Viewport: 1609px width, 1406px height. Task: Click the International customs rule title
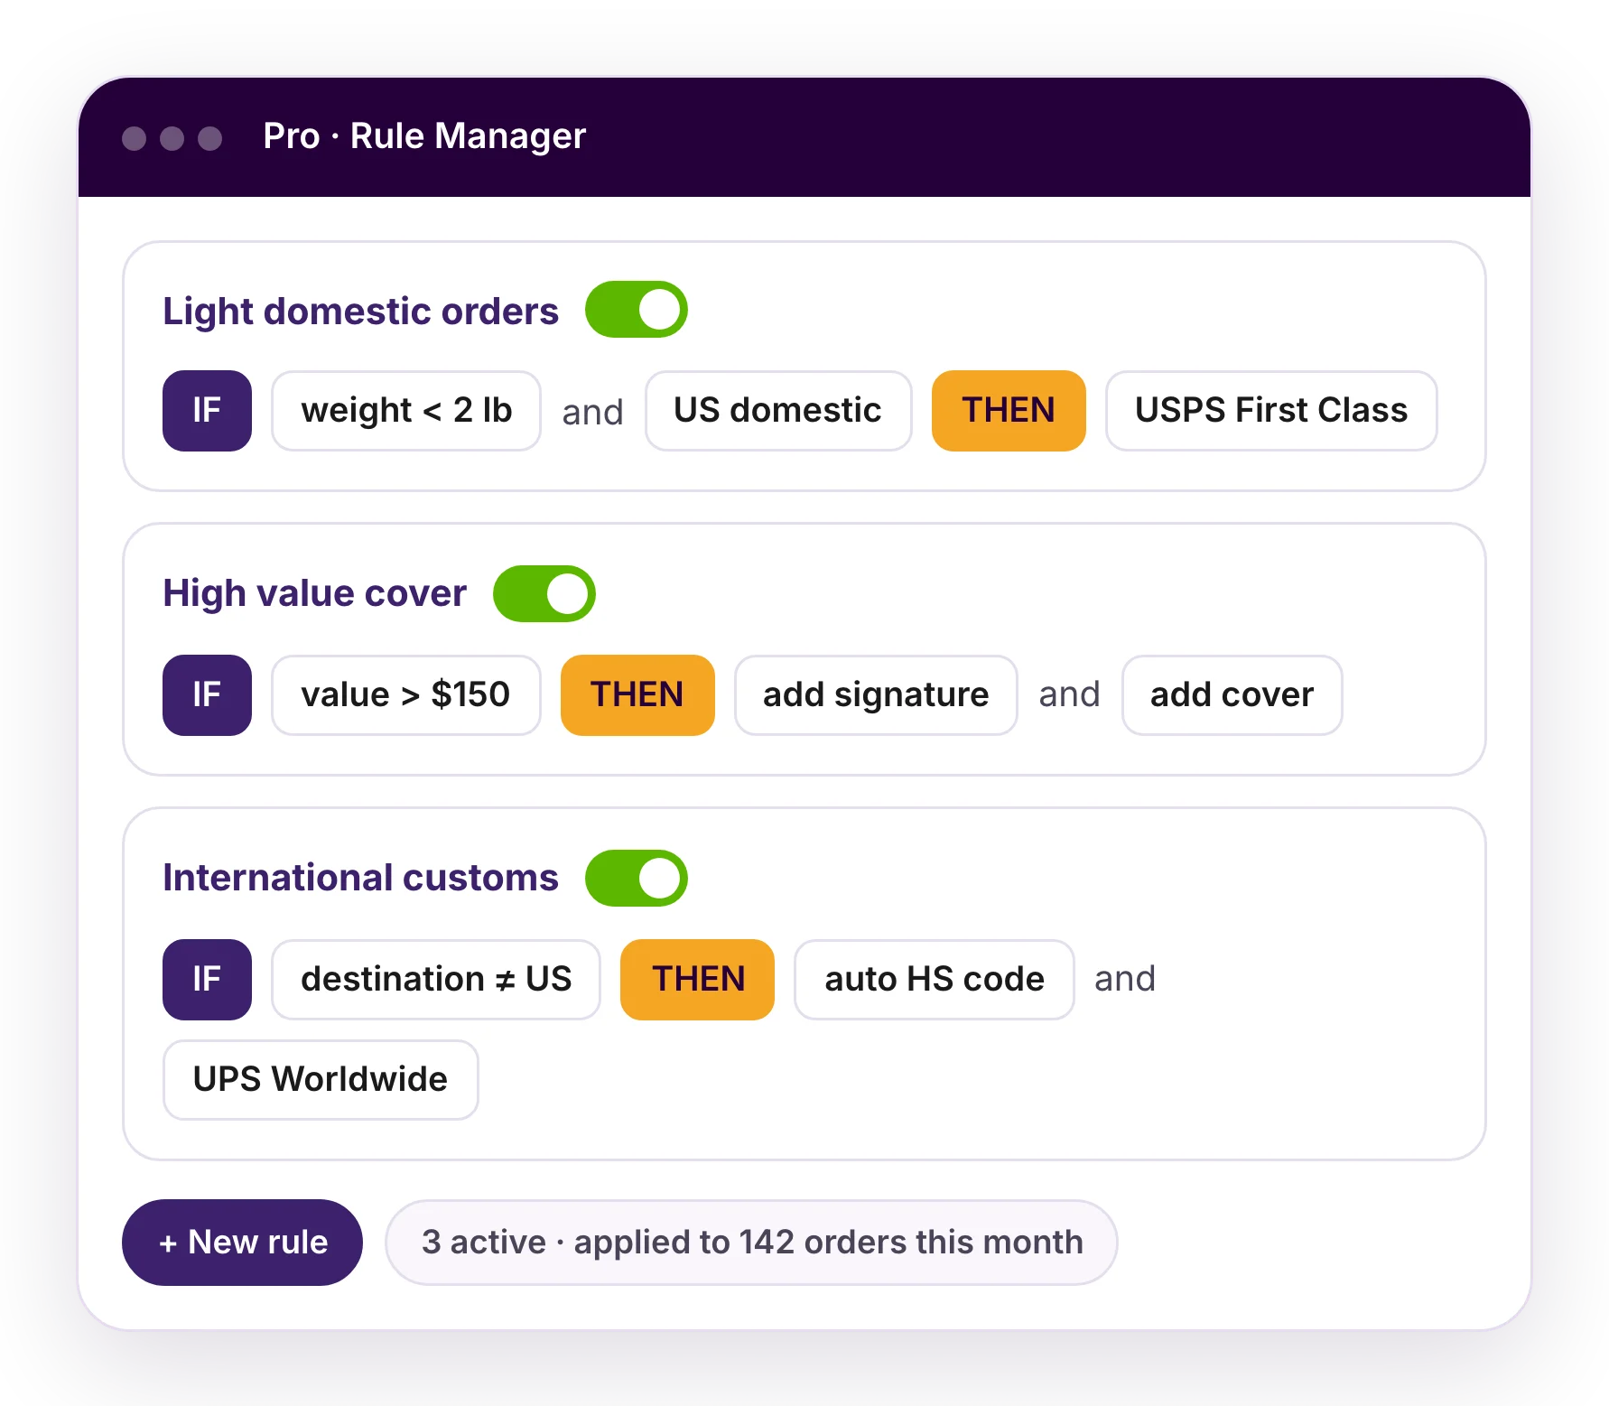[x=360, y=878]
